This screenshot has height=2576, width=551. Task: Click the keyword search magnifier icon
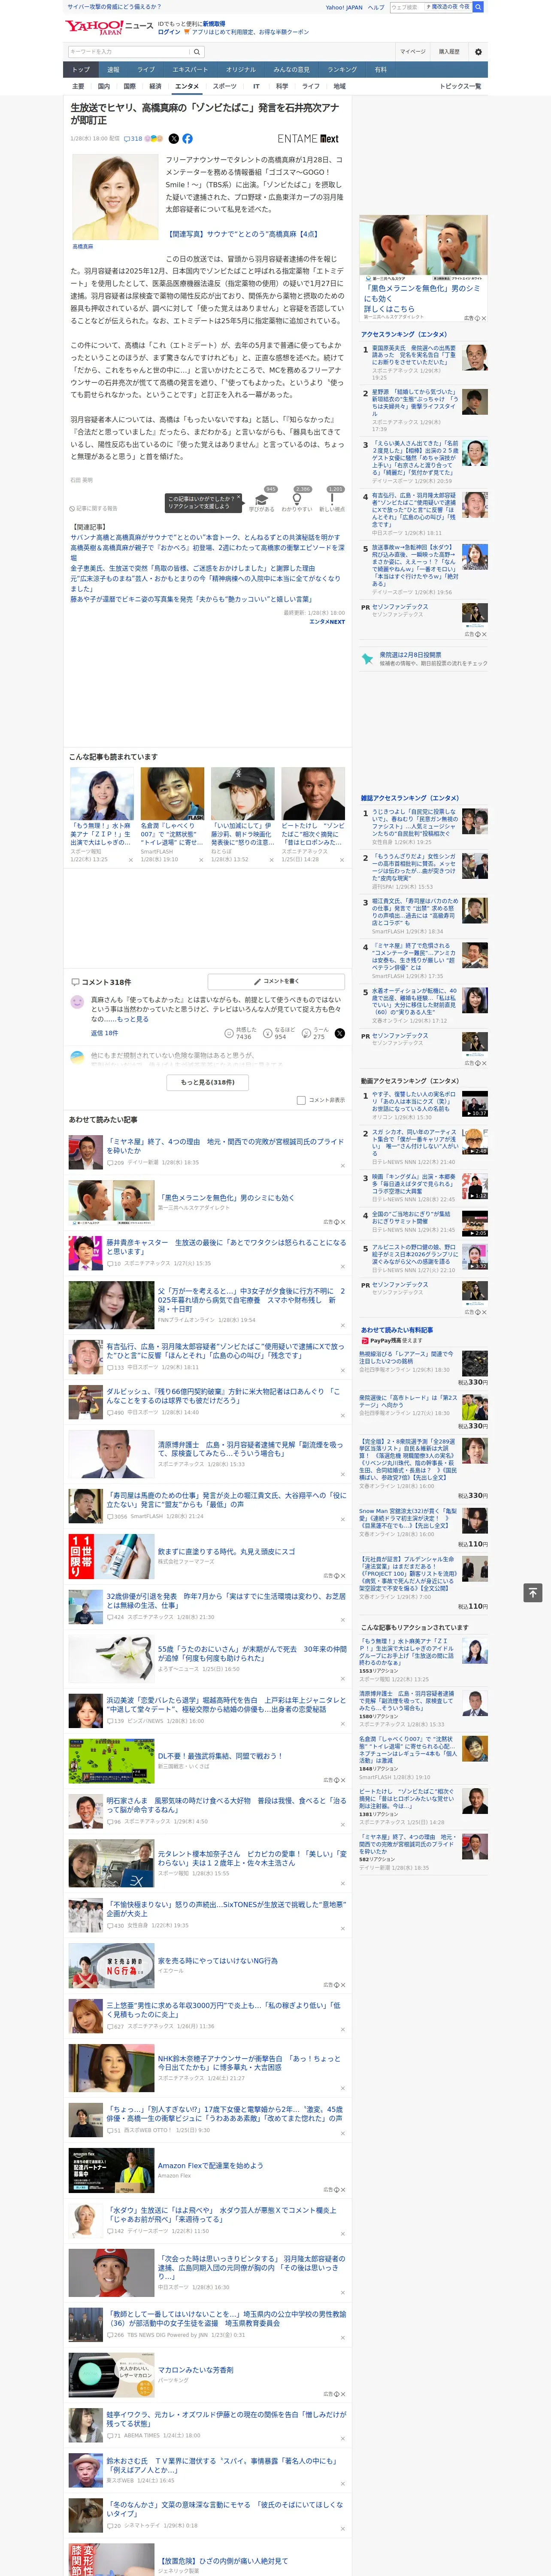(x=196, y=51)
